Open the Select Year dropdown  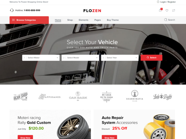(x=120, y=58)
